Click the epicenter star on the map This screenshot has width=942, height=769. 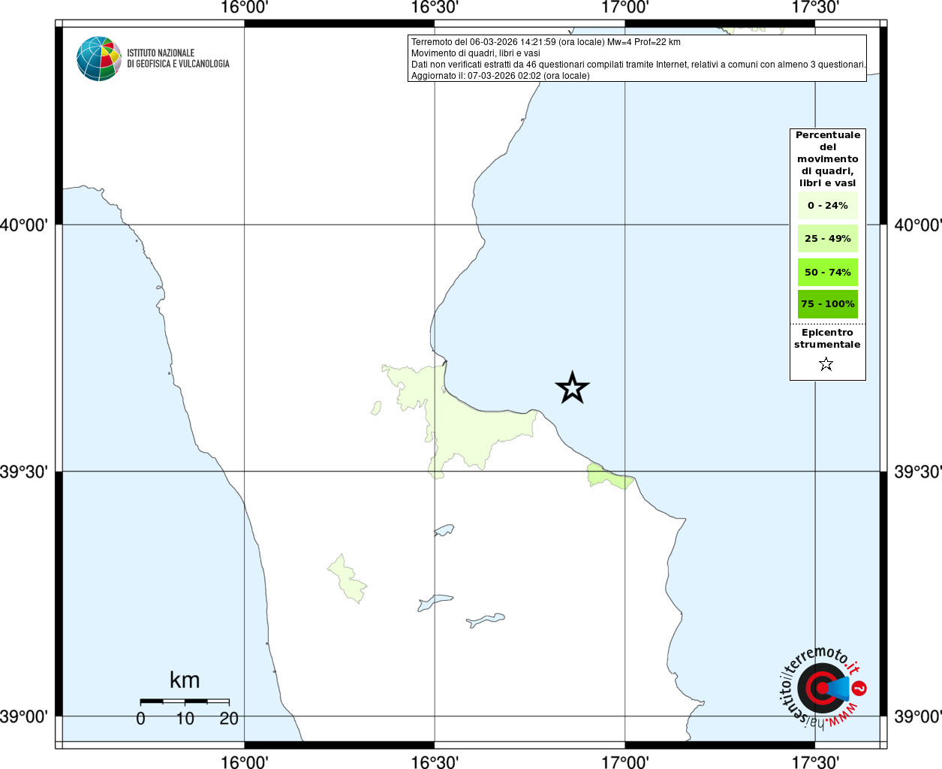click(x=572, y=388)
